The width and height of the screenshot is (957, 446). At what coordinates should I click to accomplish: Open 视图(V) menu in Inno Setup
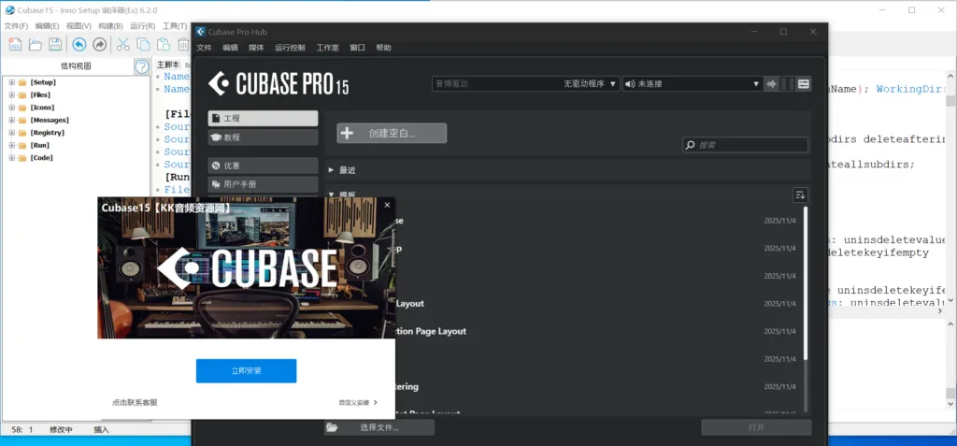79,25
